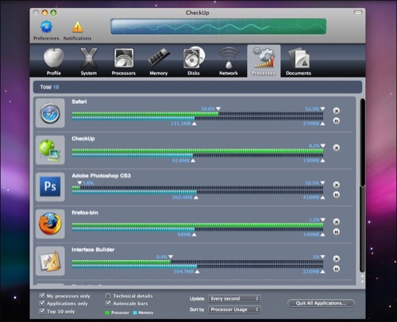Click the green Processor legend swatch
Image resolution: width=397 pixels, height=322 pixels.
pyautogui.click(x=107, y=312)
